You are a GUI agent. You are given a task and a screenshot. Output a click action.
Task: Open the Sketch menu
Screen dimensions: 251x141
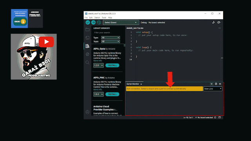tap(97, 18)
